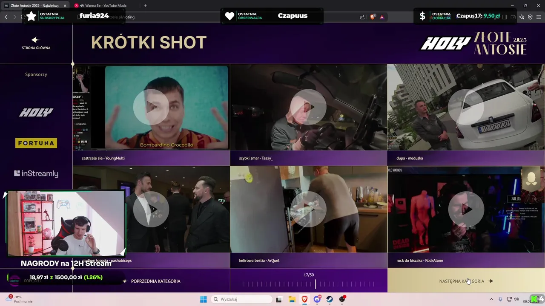Select the 'szybki smar - Taazy_' caption
Image resolution: width=545 pixels, height=306 pixels.
(x=255, y=158)
